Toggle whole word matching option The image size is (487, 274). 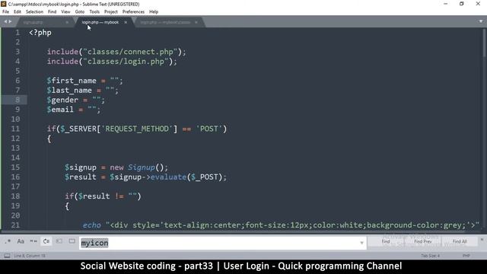(x=33, y=241)
